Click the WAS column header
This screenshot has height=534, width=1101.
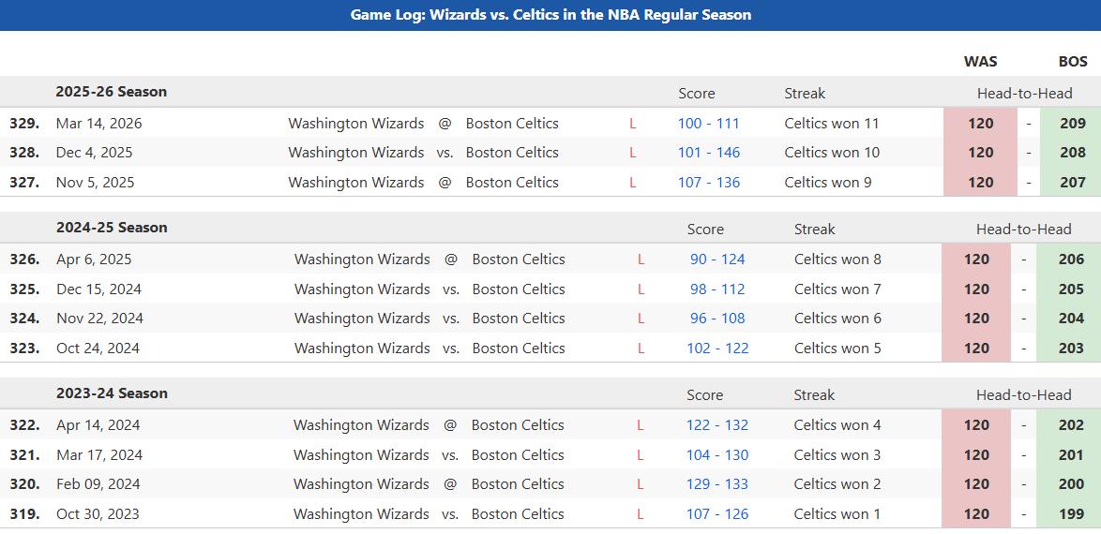[980, 62]
